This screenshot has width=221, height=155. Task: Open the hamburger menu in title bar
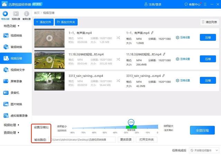pyautogui.click(x=205, y=4)
